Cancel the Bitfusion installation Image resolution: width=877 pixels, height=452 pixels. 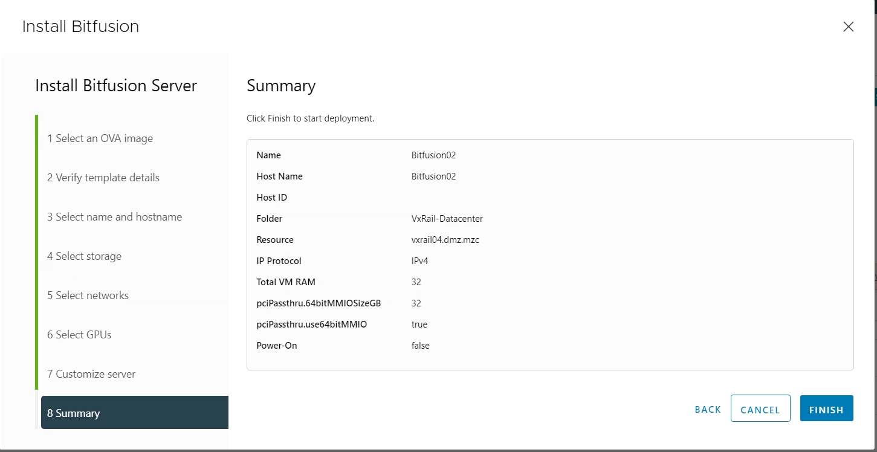click(760, 408)
